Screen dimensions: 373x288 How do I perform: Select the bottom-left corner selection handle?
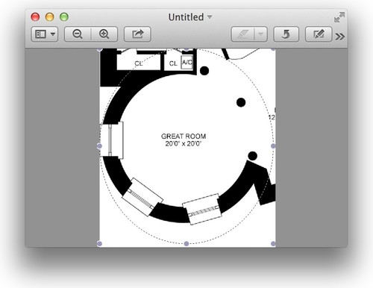click(99, 243)
